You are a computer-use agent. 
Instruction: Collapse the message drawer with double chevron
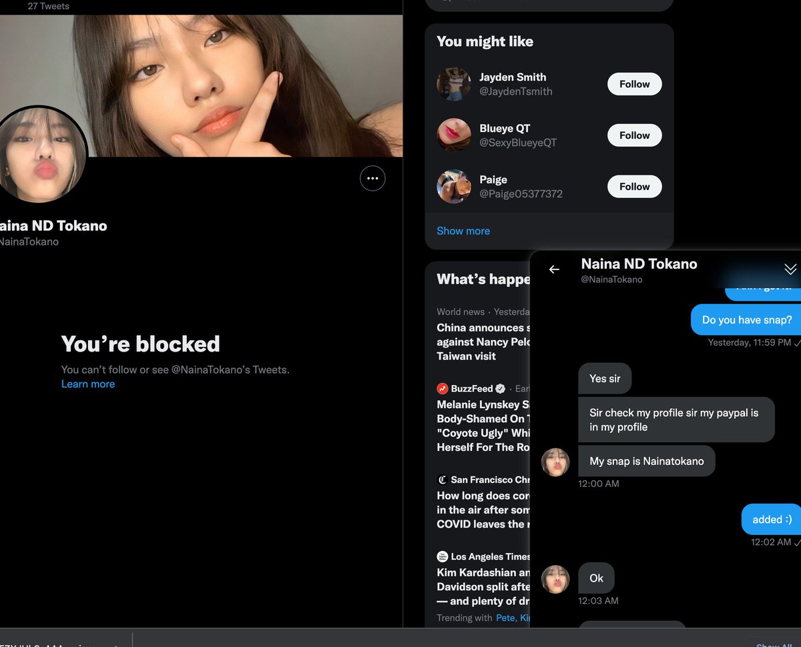[790, 269]
